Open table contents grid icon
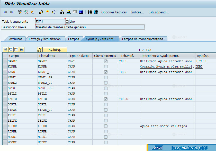The width and height of the screenshot is (216, 151). coord(96,12)
